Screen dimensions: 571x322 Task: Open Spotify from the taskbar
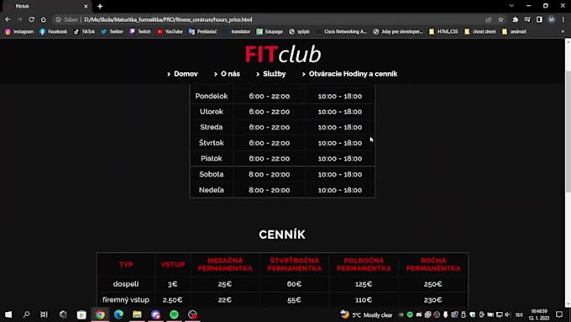click(174, 314)
